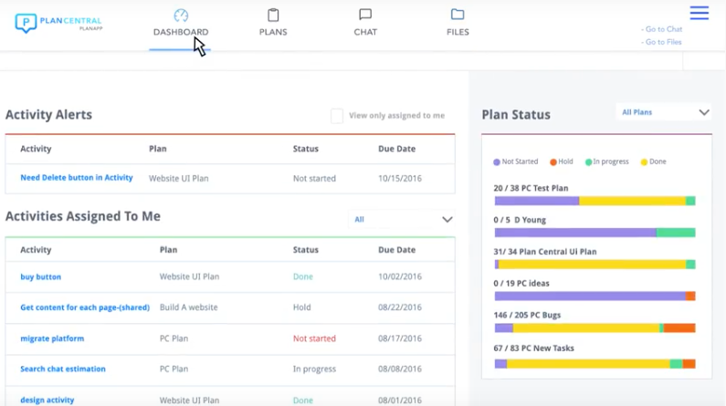
Task: Open the hamburger menu icon
Action: (x=700, y=13)
